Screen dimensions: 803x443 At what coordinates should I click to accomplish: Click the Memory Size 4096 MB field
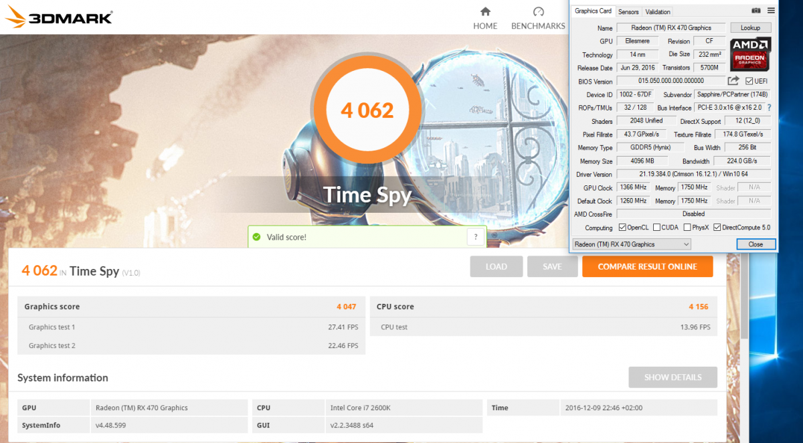click(642, 161)
